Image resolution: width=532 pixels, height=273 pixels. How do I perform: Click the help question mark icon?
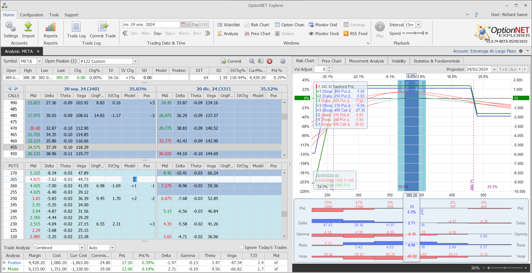476,15
